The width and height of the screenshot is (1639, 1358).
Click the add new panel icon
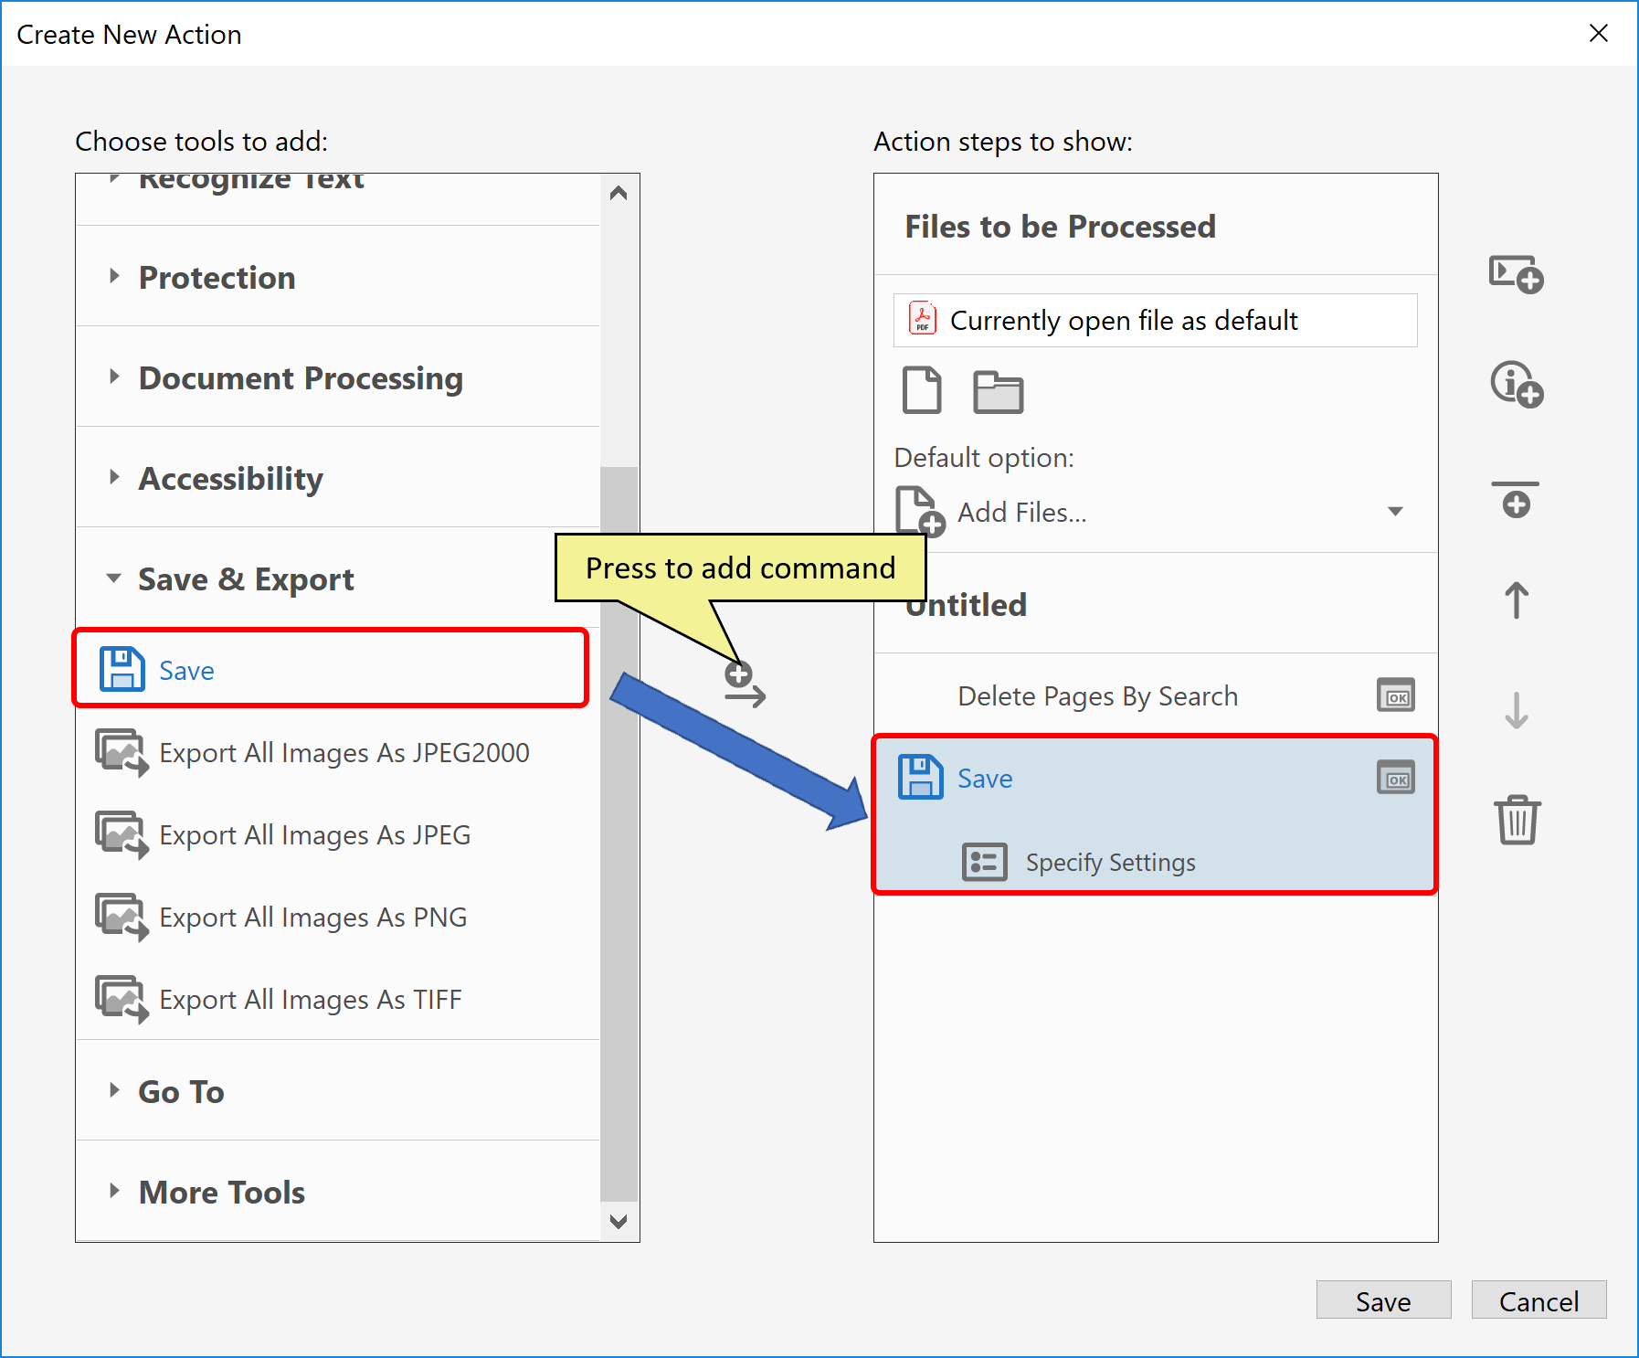pos(1514,274)
